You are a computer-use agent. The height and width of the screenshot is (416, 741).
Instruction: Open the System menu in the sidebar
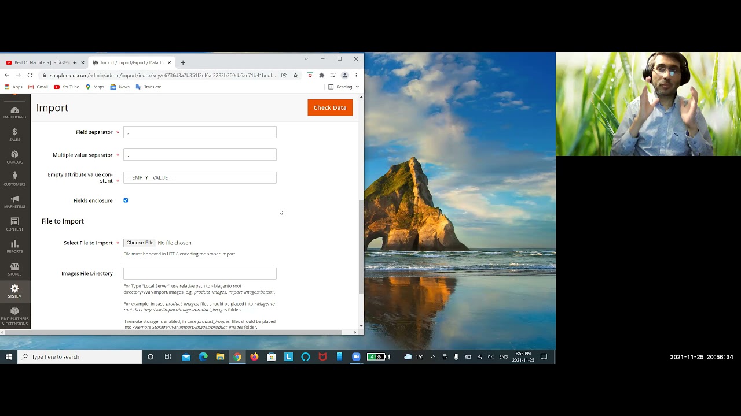coord(14,291)
